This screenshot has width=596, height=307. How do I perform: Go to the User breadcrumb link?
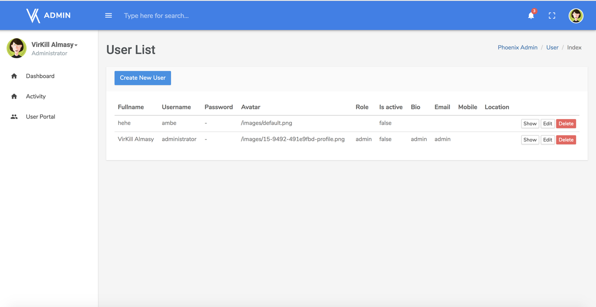(x=552, y=47)
